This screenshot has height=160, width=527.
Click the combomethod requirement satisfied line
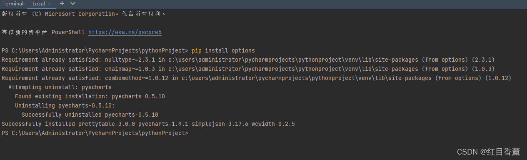click(x=257, y=78)
